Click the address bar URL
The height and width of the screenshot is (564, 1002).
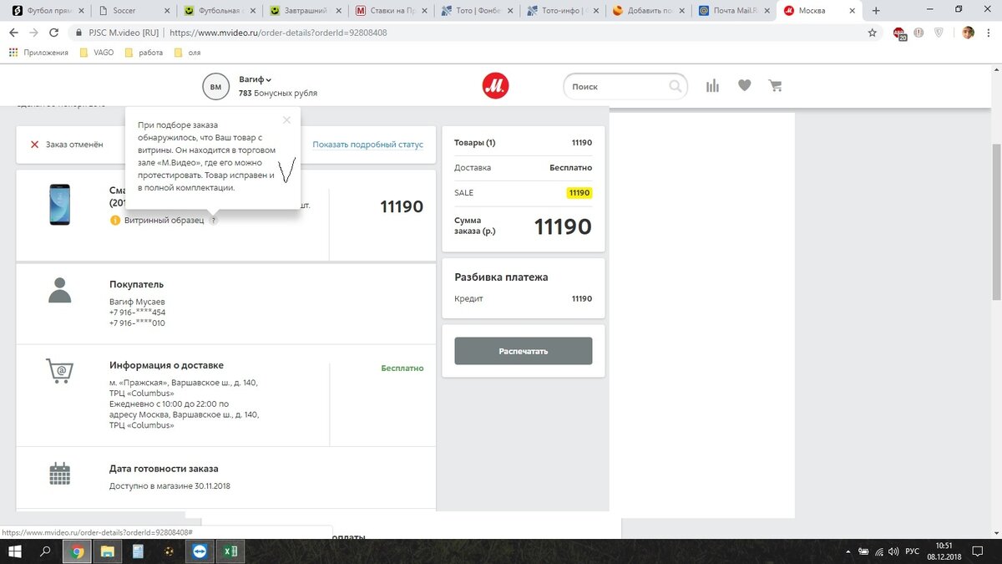click(278, 33)
